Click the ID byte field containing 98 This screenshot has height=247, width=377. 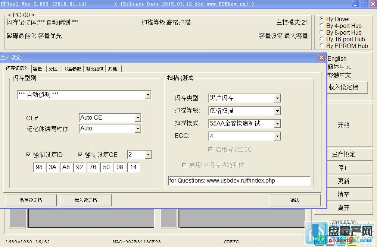coord(39,167)
